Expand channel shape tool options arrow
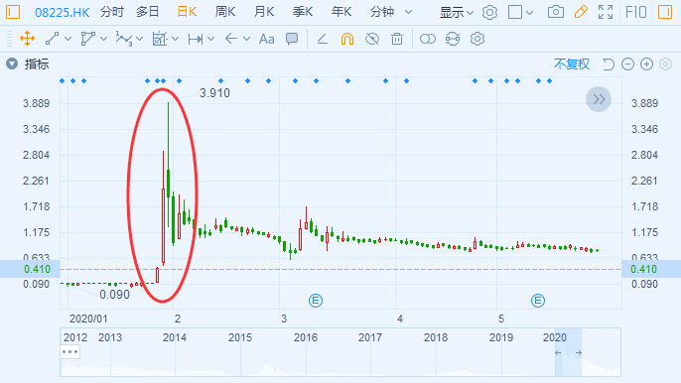Screen dimensions: 681x383 pyautogui.click(x=104, y=39)
